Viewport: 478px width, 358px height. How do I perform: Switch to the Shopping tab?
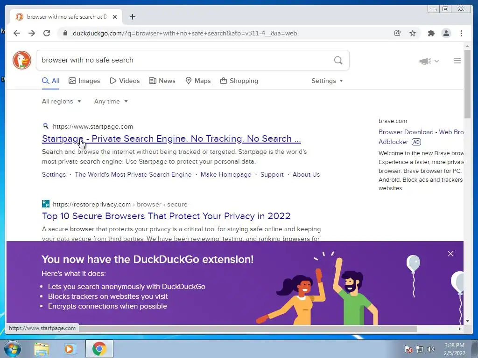coord(239,81)
